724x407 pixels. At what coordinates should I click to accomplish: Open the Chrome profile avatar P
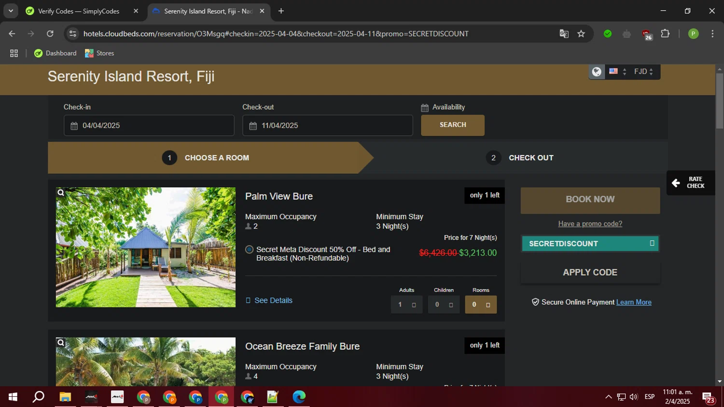coord(693,34)
